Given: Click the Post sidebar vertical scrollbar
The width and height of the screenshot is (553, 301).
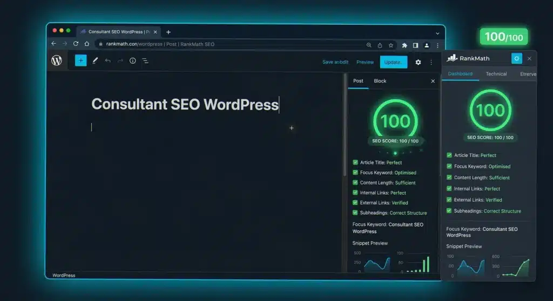Looking at the screenshot, I should (x=345, y=125).
